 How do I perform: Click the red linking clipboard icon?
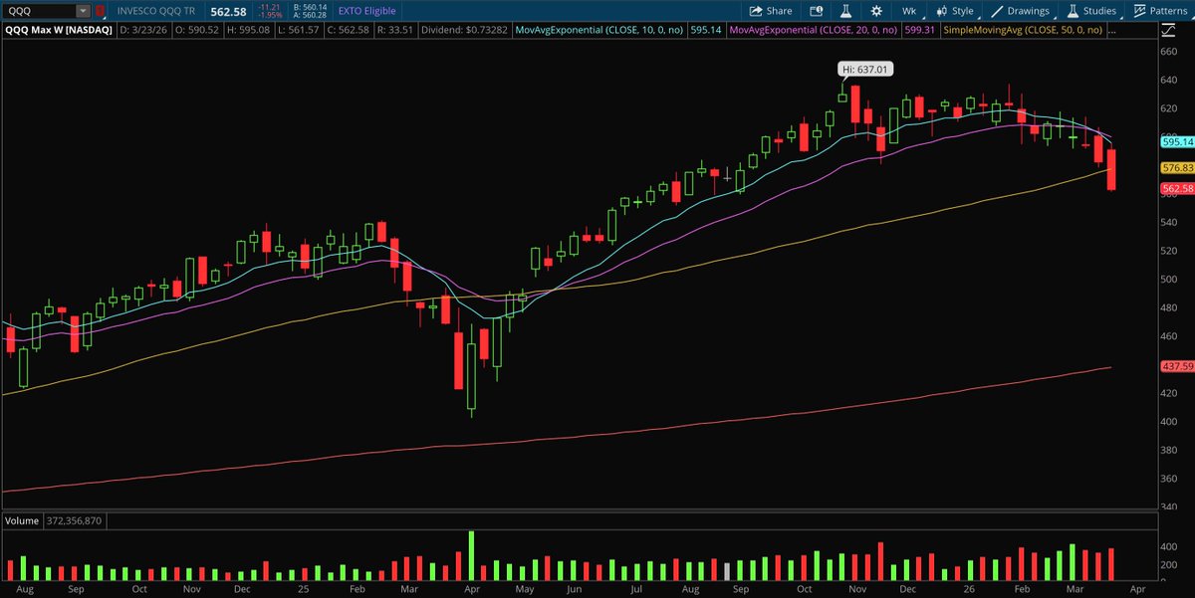point(101,10)
